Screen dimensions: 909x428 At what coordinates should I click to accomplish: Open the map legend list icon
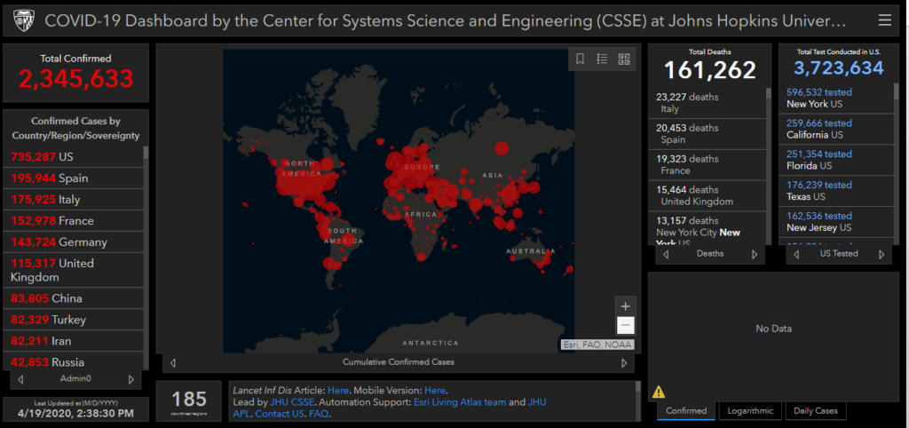point(602,59)
